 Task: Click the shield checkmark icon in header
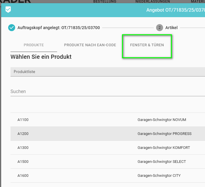point(8,10)
